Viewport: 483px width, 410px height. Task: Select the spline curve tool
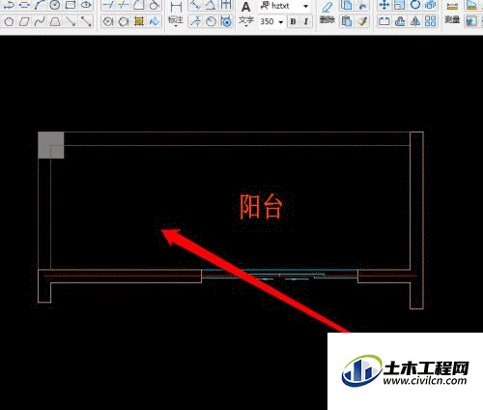coord(40,21)
